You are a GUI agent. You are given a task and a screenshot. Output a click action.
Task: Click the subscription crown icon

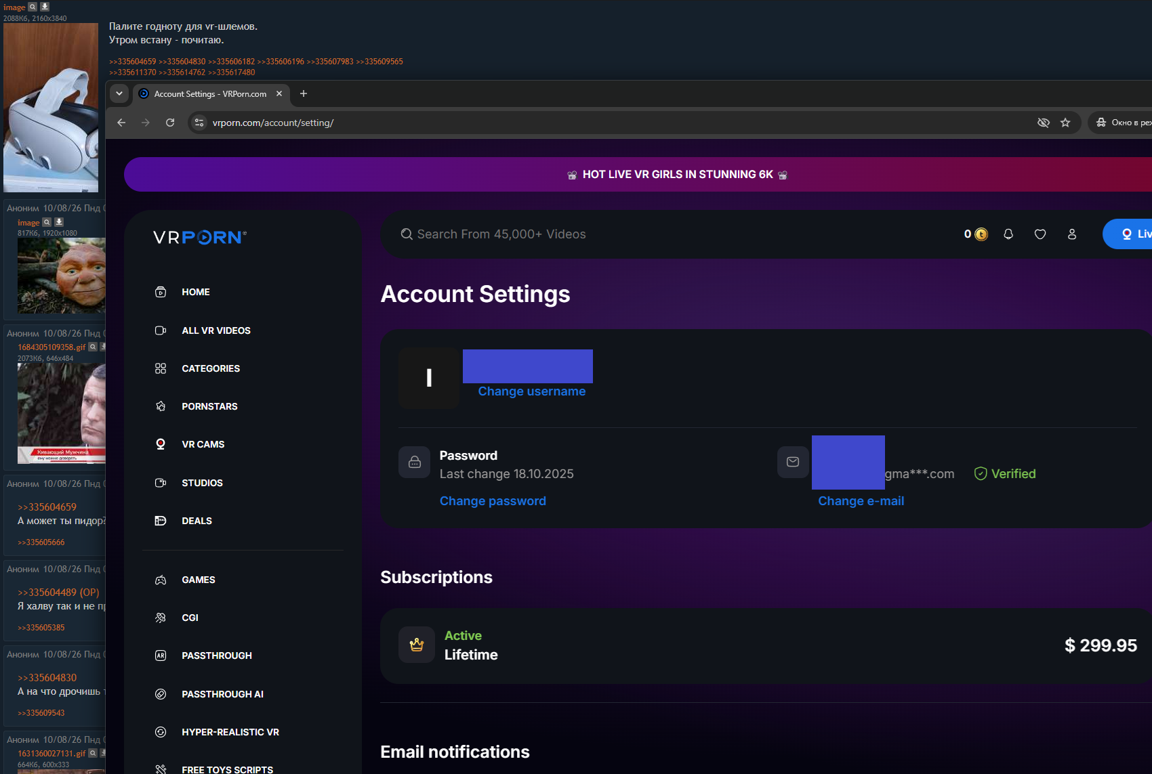(417, 645)
